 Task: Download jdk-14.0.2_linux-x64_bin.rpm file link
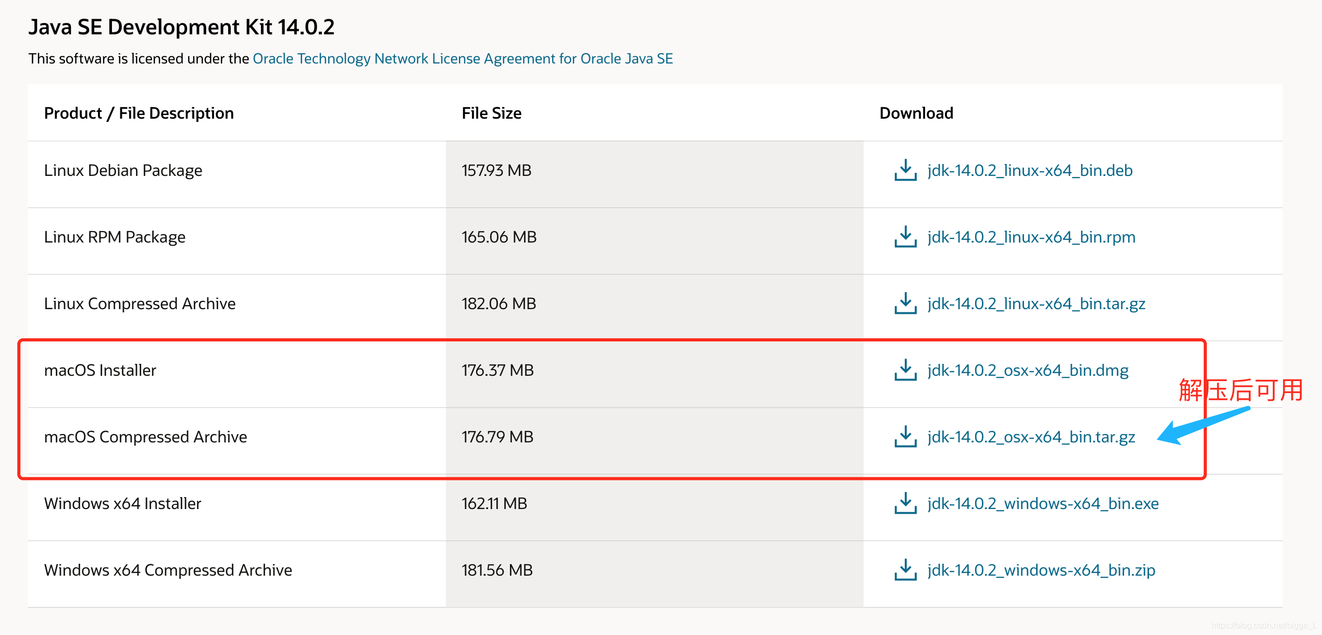click(1031, 237)
